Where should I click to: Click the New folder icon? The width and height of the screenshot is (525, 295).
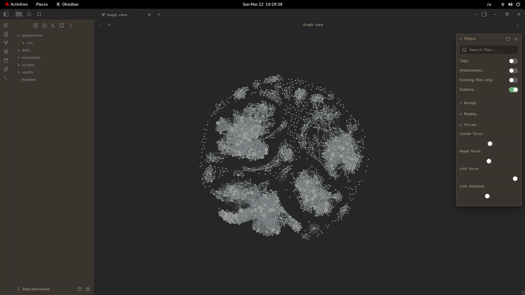[44, 25]
